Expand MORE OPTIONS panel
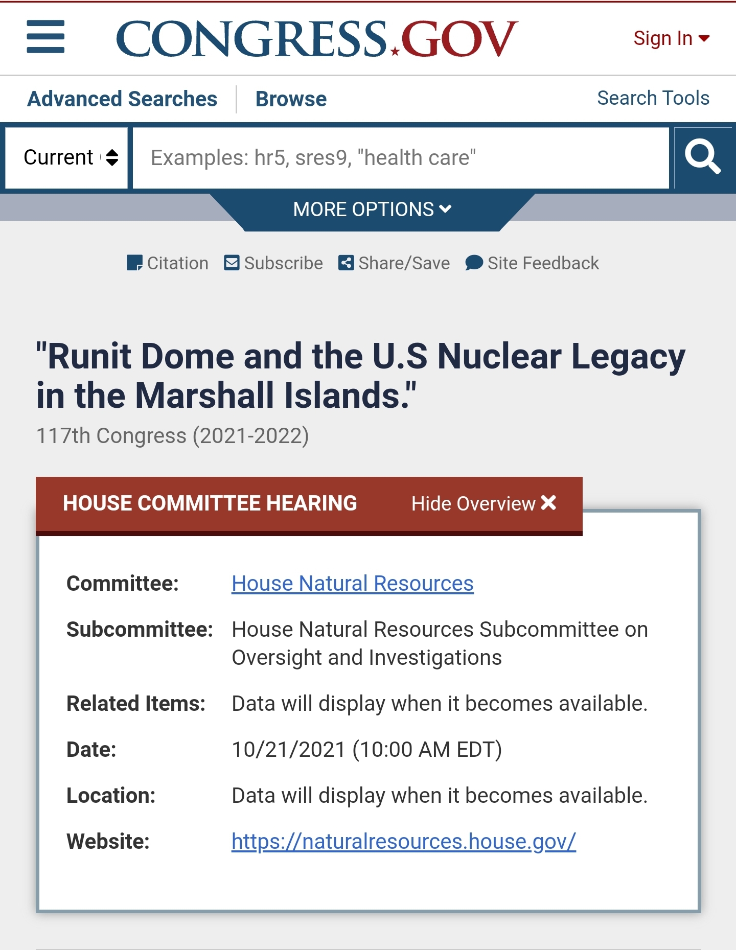The width and height of the screenshot is (736, 950). [x=372, y=210]
